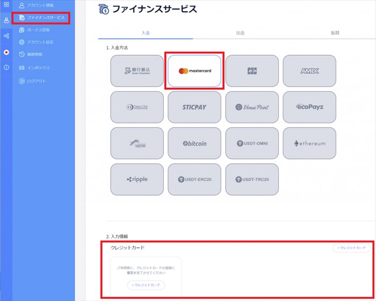The image size is (376, 301).
Task: Choose USDT-OMNI deposit method
Action: click(252, 143)
